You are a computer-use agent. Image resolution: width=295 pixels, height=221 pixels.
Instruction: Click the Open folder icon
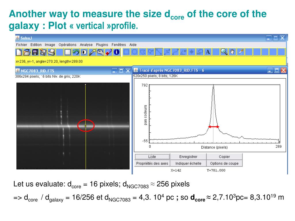27,52
